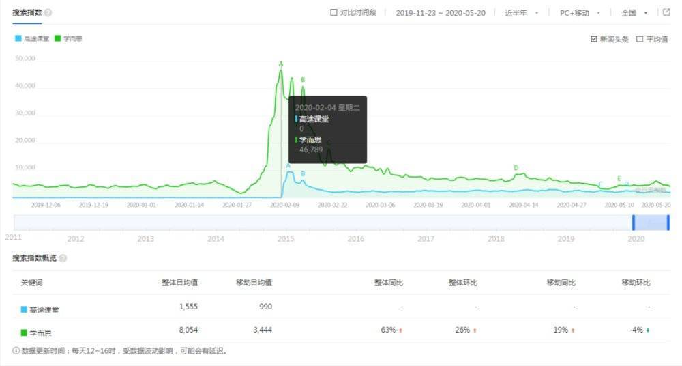Click value 990 in 高途课堂 row

265,307
